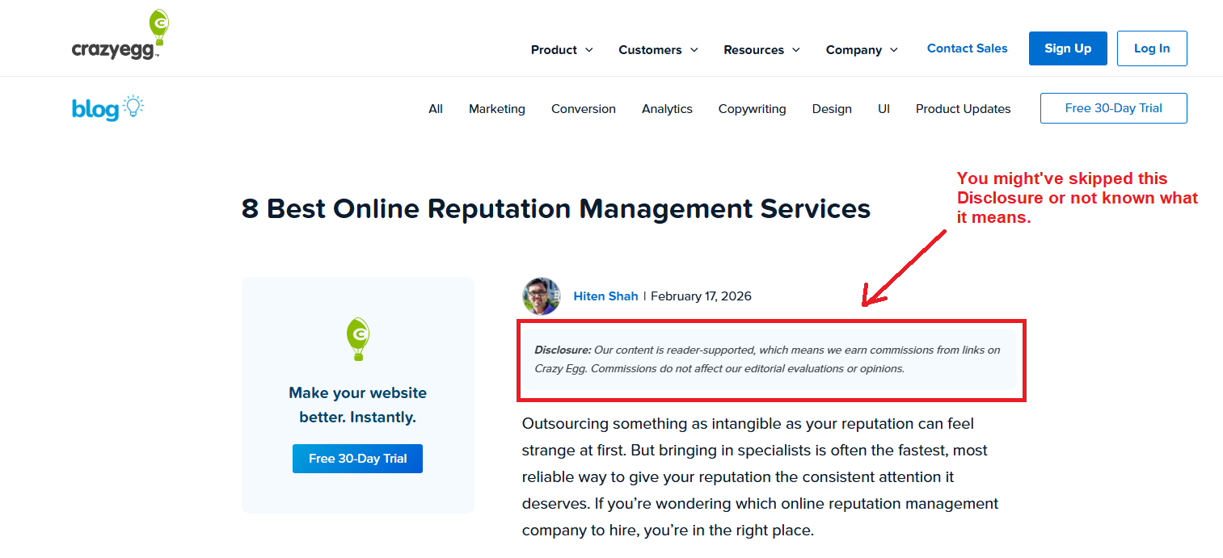Click the Sign Up button

coord(1068,48)
